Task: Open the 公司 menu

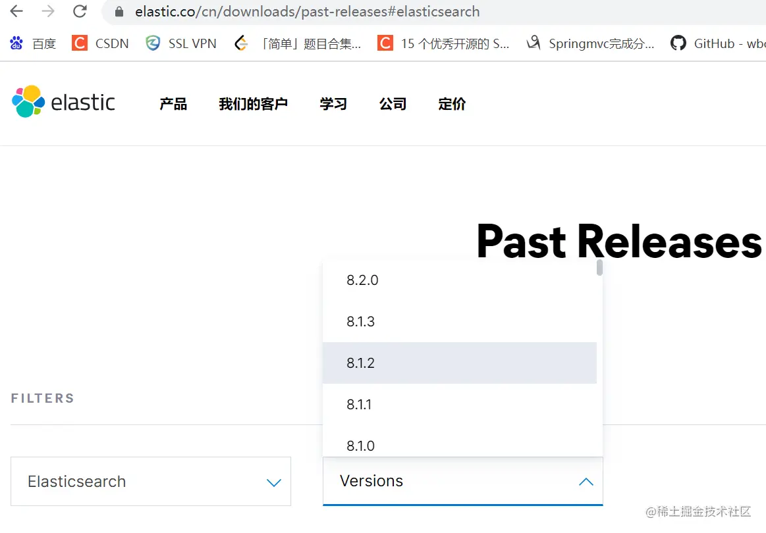Action: coord(393,104)
